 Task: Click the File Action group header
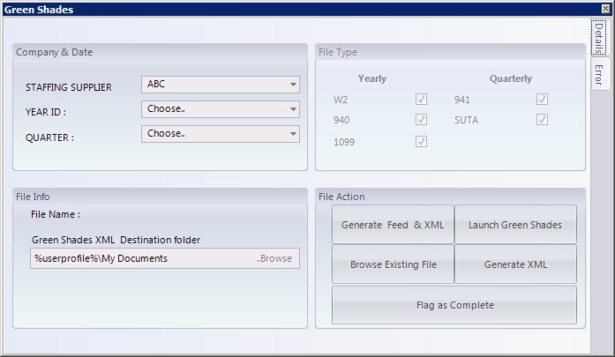[450, 197]
